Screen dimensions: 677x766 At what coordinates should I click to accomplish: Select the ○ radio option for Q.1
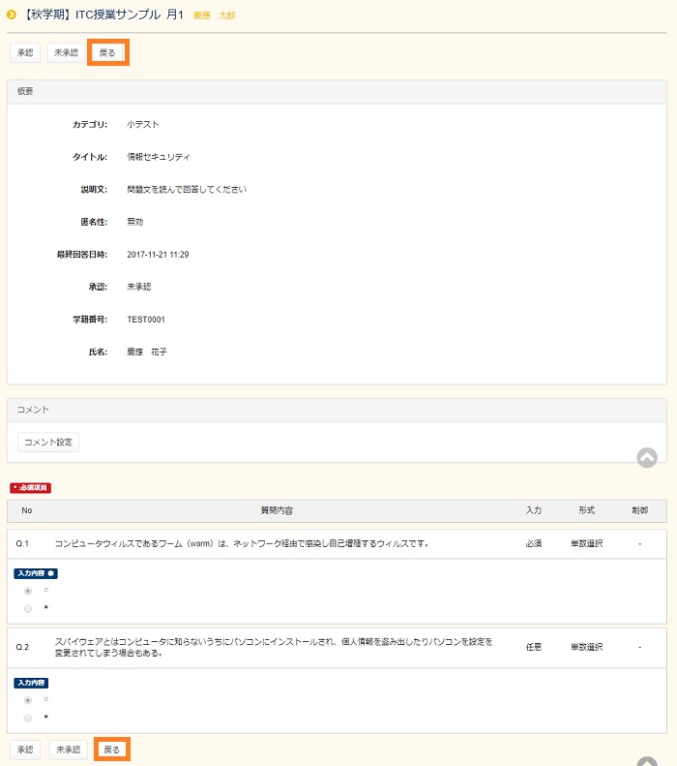click(28, 591)
